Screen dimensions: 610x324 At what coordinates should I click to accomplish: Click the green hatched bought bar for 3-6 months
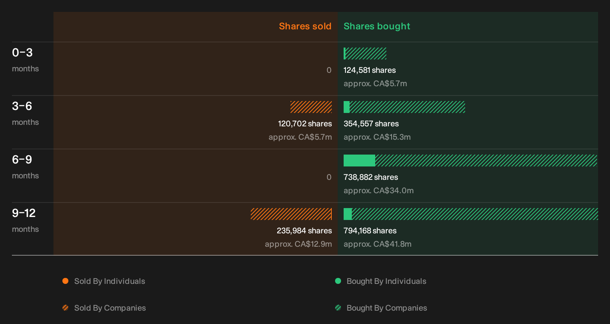pos(407,107)
